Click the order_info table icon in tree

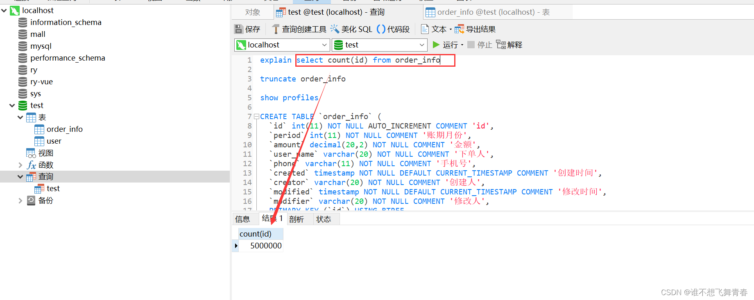(x=39, y=129)
